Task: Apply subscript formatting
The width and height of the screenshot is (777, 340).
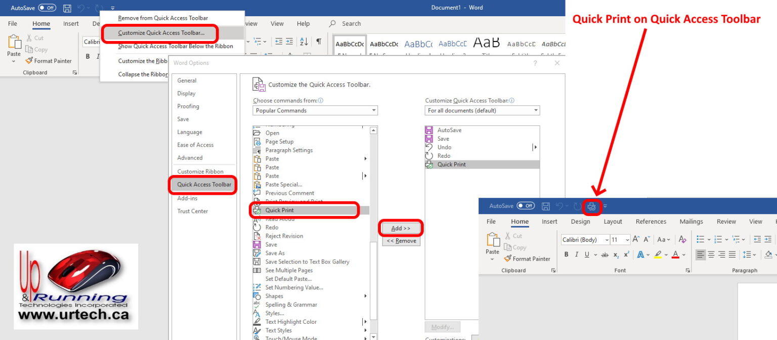Action: pyautogui.click(x=616, y=254)
